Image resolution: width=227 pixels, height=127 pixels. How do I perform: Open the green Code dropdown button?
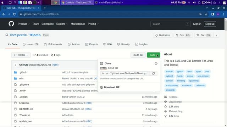[x=154, y=55]
